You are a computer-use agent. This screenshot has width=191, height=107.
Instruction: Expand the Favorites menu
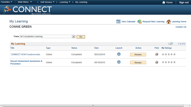pyautogui.click(x=7, y=2)
